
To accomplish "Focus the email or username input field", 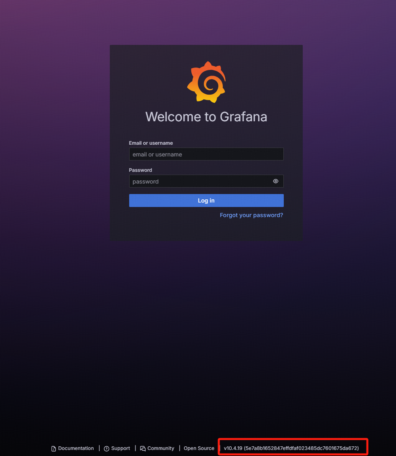I will coord(206,154).
